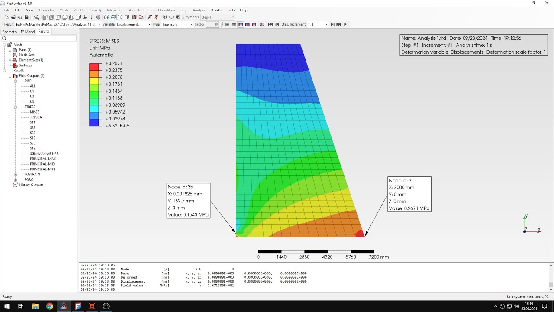Viewport: 554px width, 312px height.
Task: Click the Save toolbar icon
Action: pos(26,17)
